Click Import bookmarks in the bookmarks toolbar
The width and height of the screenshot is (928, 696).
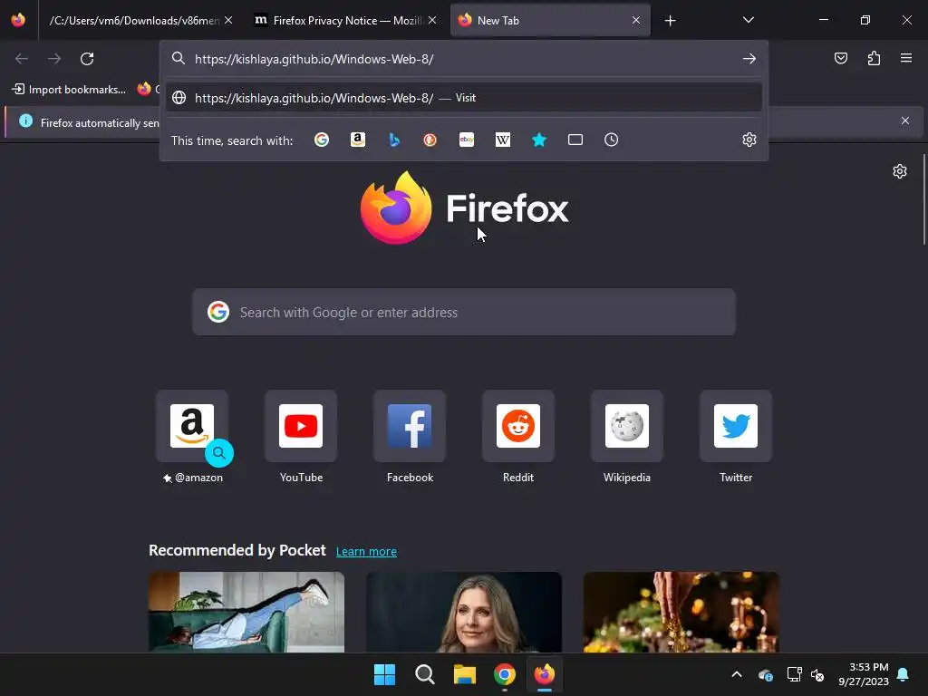(x=69, y=90)
